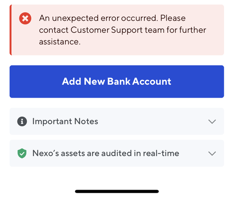Click the red X error icon
Viewport: 234px width, 198px height.
point(25,19)
